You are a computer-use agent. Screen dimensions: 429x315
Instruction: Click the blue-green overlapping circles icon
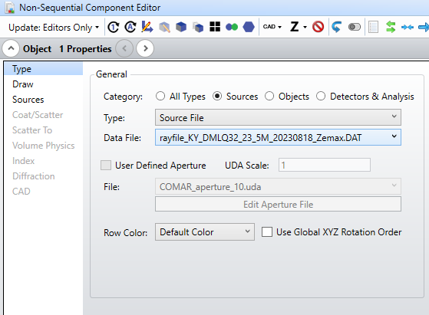click(x=232, y=27)
